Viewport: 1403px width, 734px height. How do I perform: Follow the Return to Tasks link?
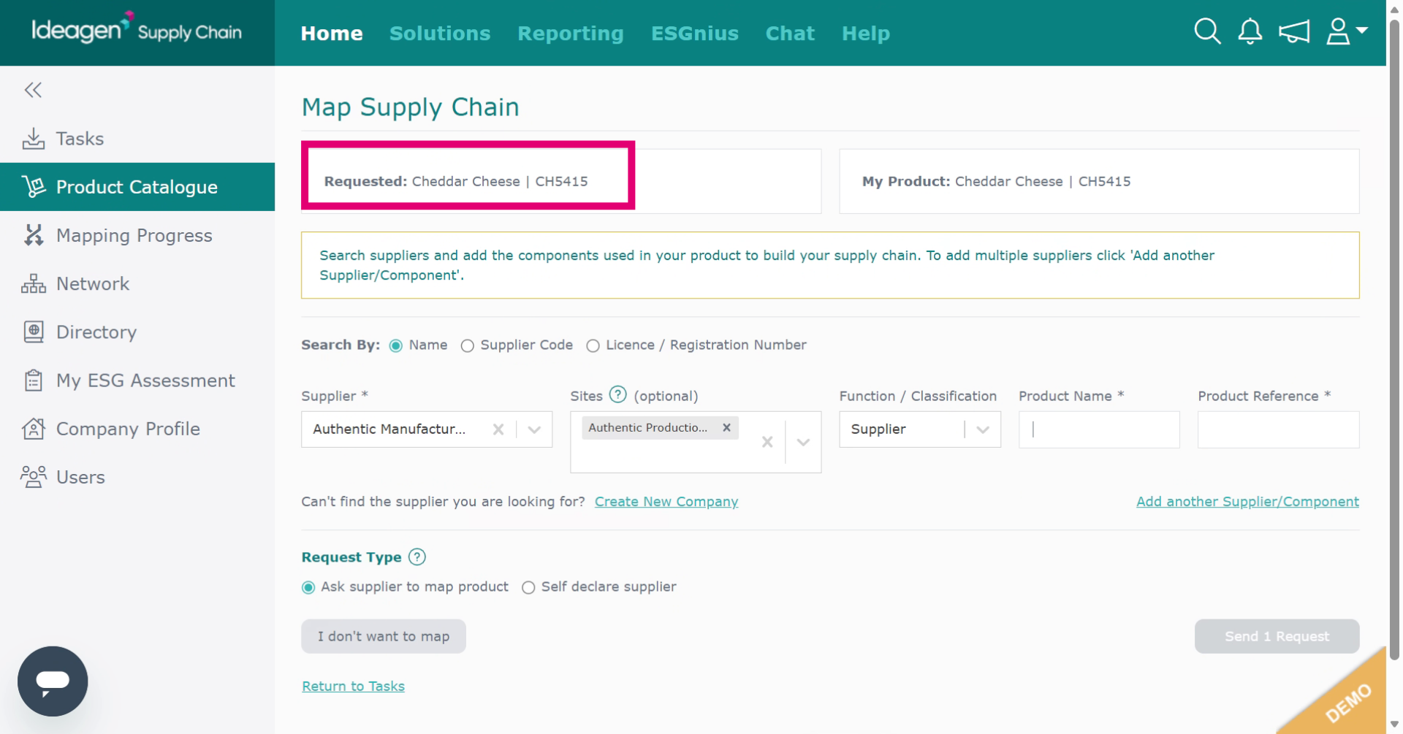[x=354, y=687]
